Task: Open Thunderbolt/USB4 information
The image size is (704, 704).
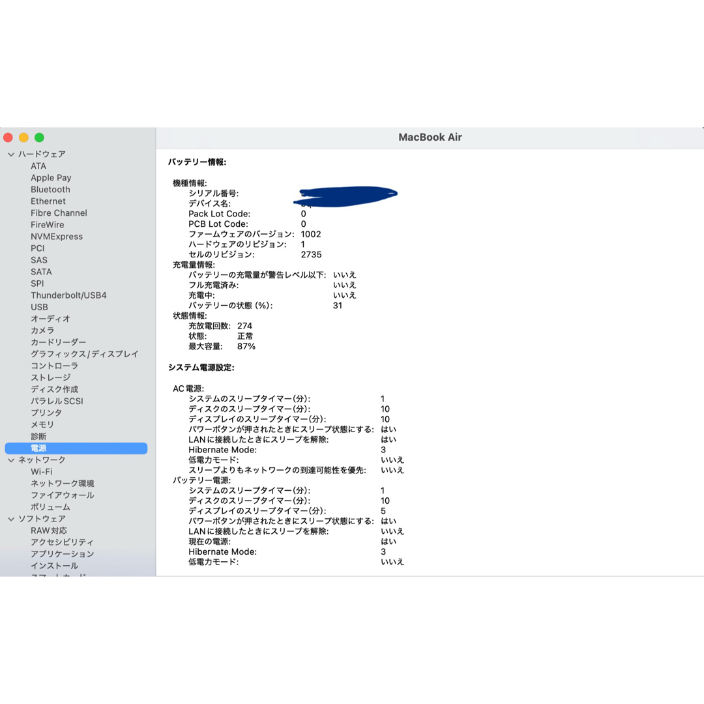Action: tap(68, 295)
